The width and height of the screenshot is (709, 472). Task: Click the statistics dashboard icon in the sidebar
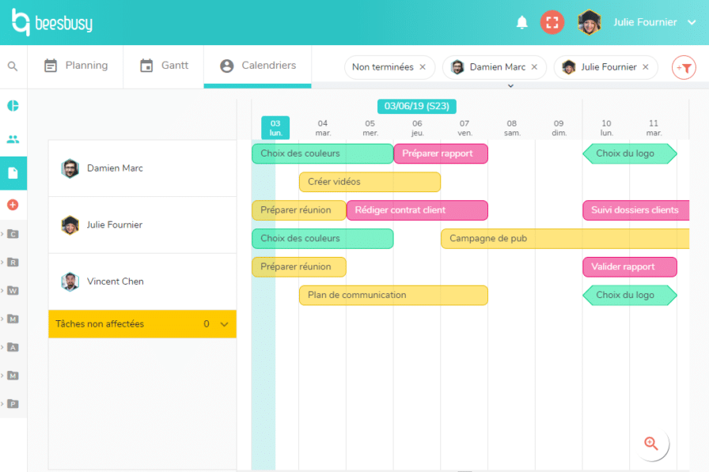pyautogui.click(x=13, y=104)
